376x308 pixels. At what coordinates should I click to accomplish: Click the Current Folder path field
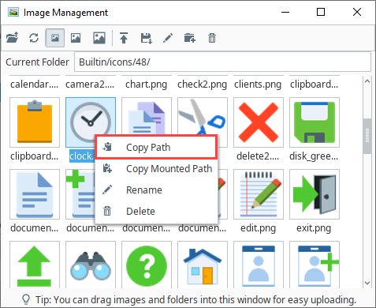tap(222, 62)
